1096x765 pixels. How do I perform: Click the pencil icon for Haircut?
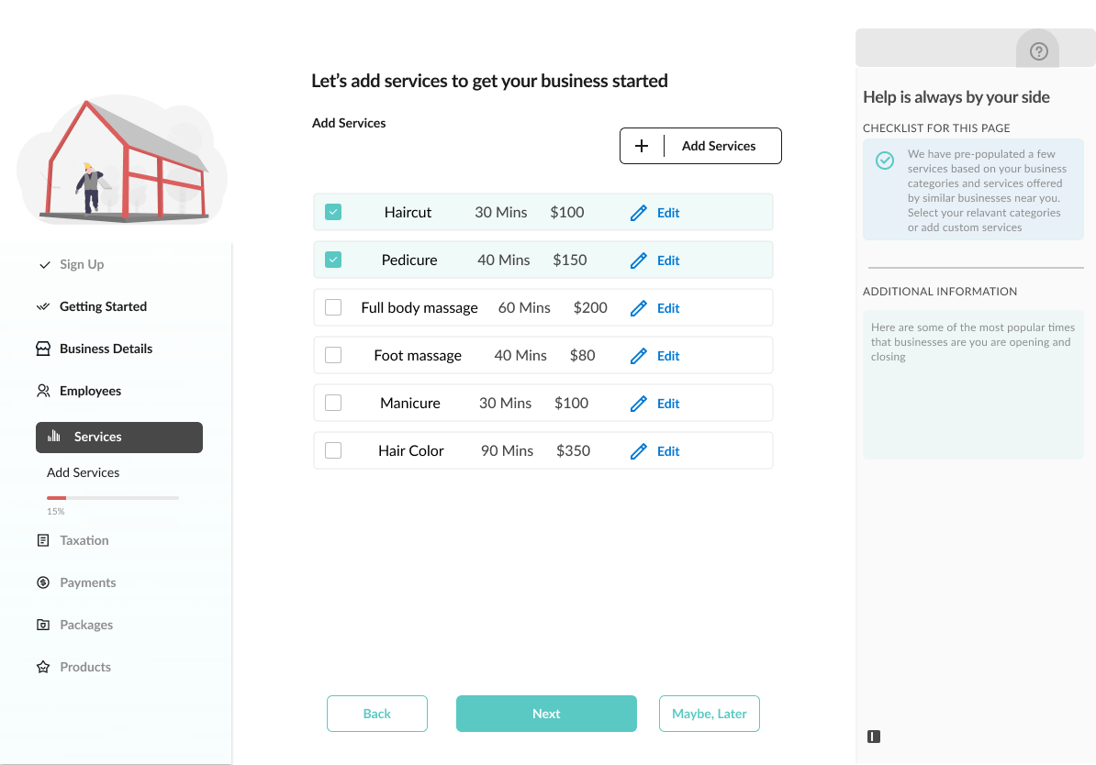coord(639,213)
